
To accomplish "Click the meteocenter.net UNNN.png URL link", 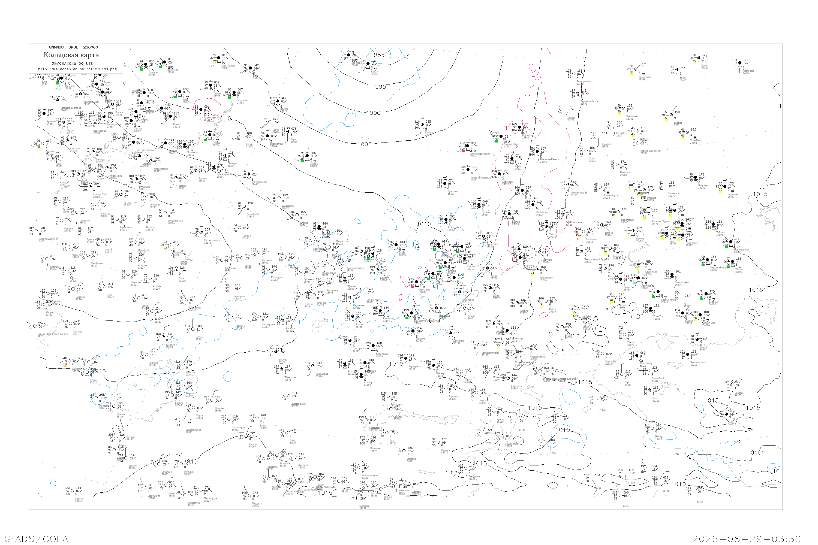I will [x=77, y=69].
